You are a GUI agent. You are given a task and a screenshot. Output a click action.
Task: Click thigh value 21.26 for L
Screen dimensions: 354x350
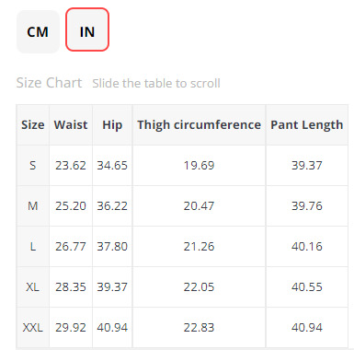200,247
